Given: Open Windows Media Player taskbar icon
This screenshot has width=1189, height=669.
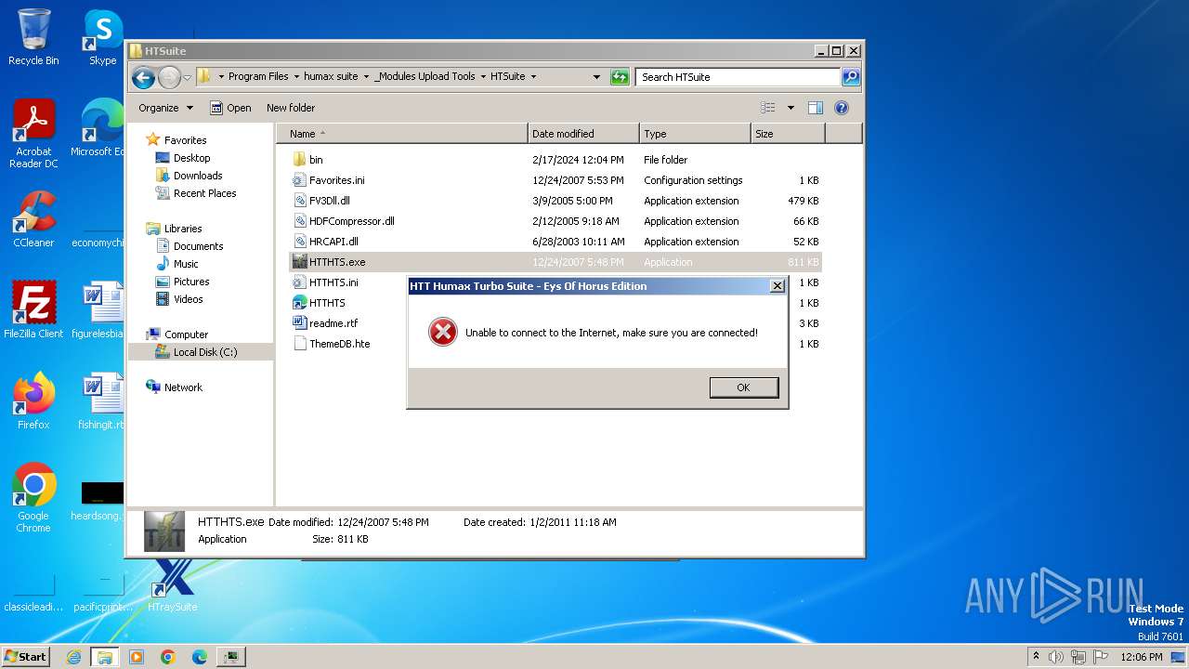Looking at the screenshot, I should click(137, 657).
